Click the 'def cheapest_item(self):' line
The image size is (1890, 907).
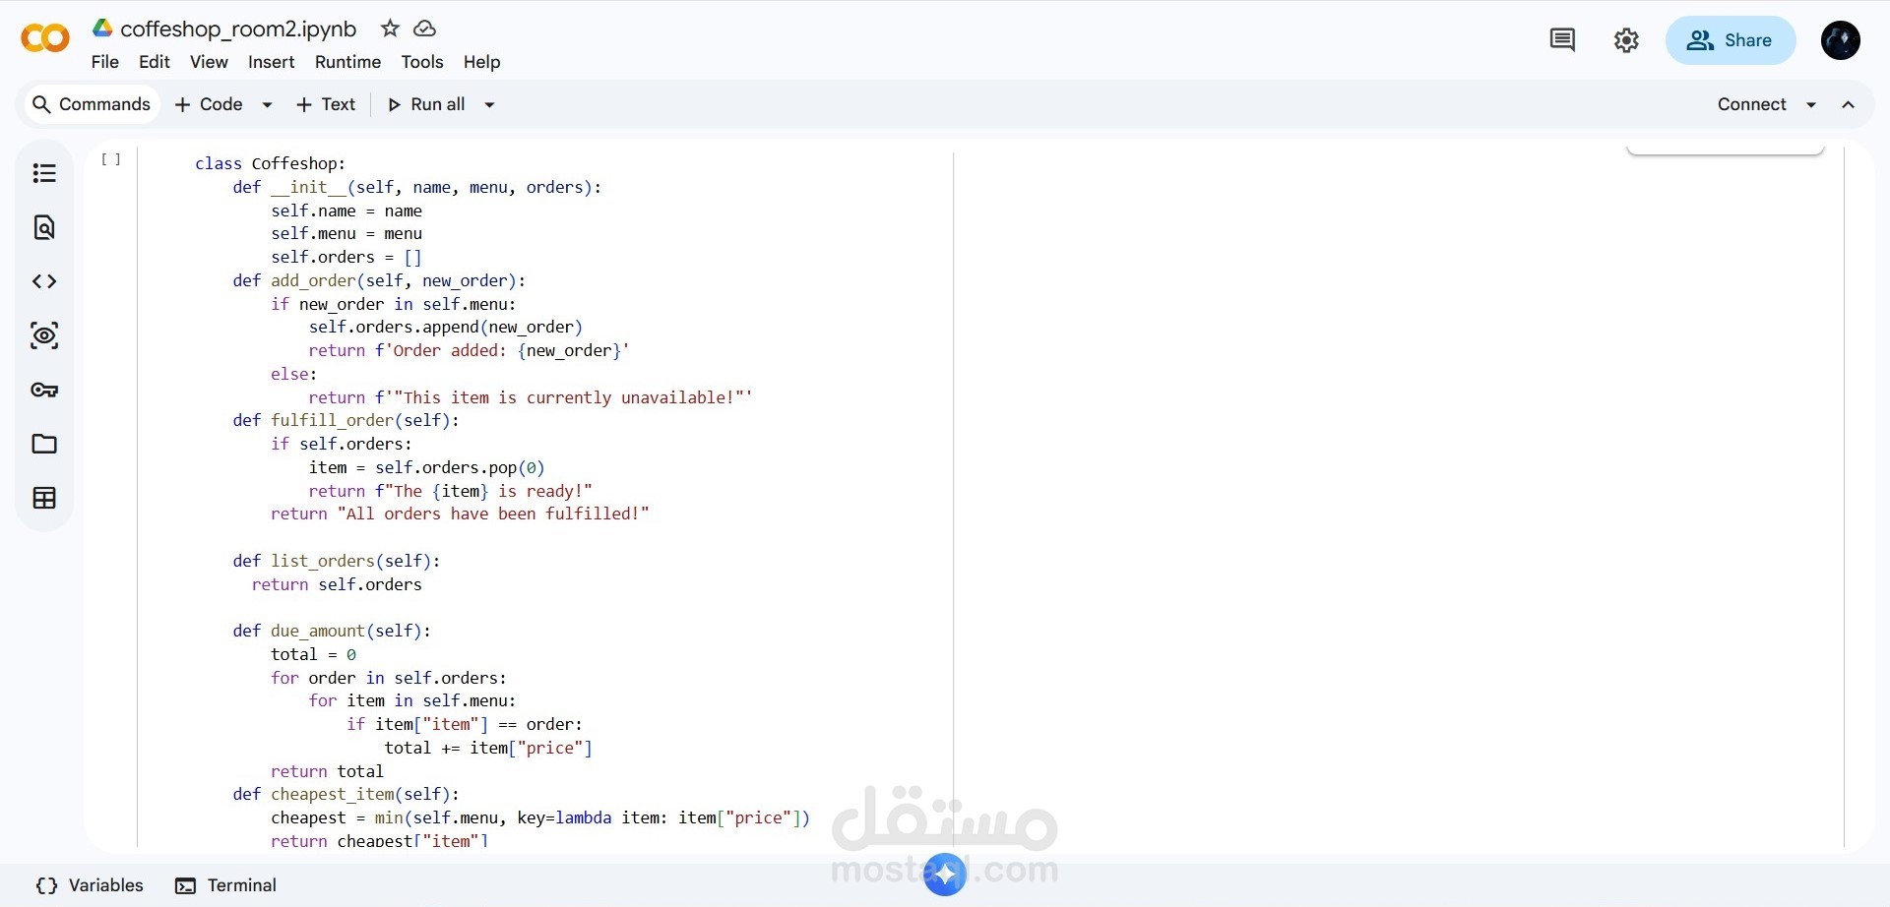pyautogui.click(x=346, y=794)
